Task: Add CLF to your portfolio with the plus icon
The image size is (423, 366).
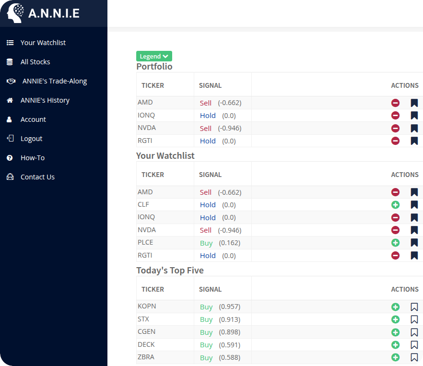Action: (395, 204)
